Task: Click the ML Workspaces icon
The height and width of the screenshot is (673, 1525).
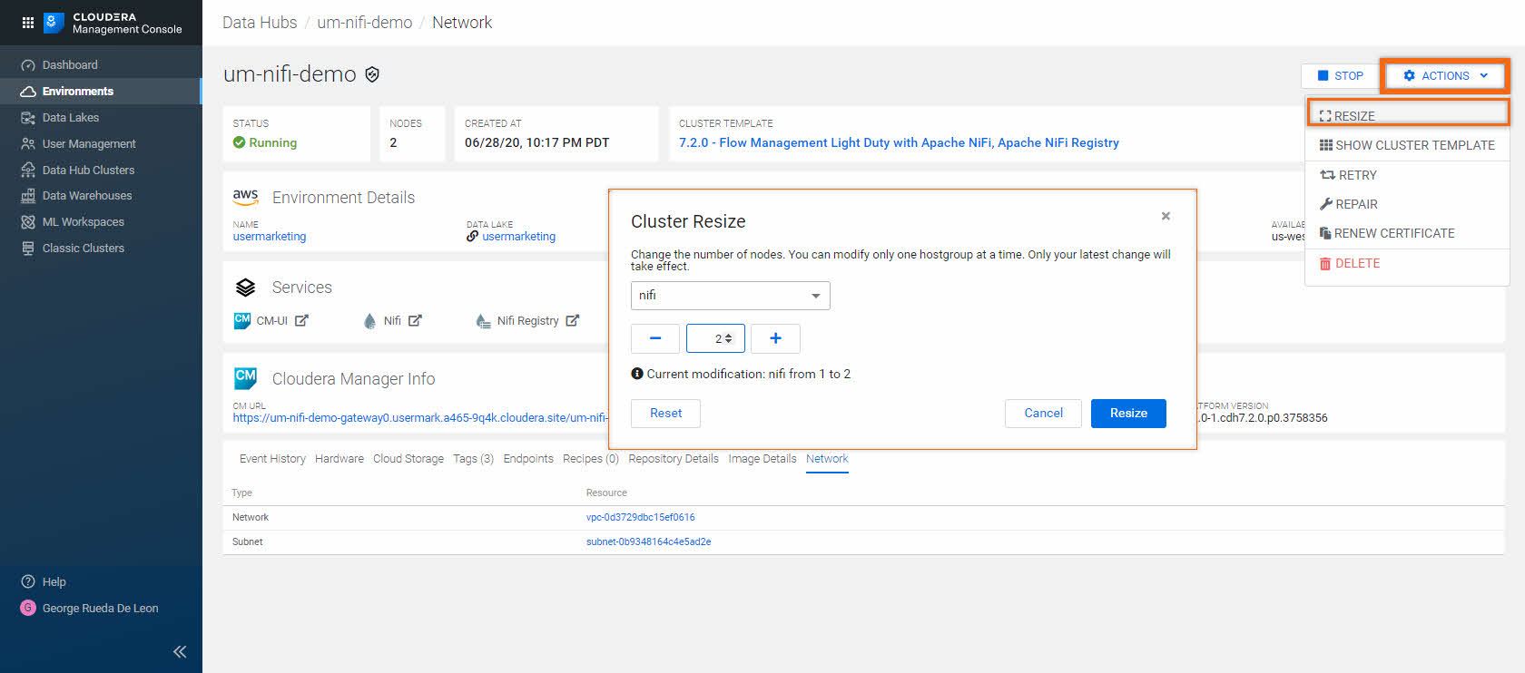Action: tap(28, 222)
